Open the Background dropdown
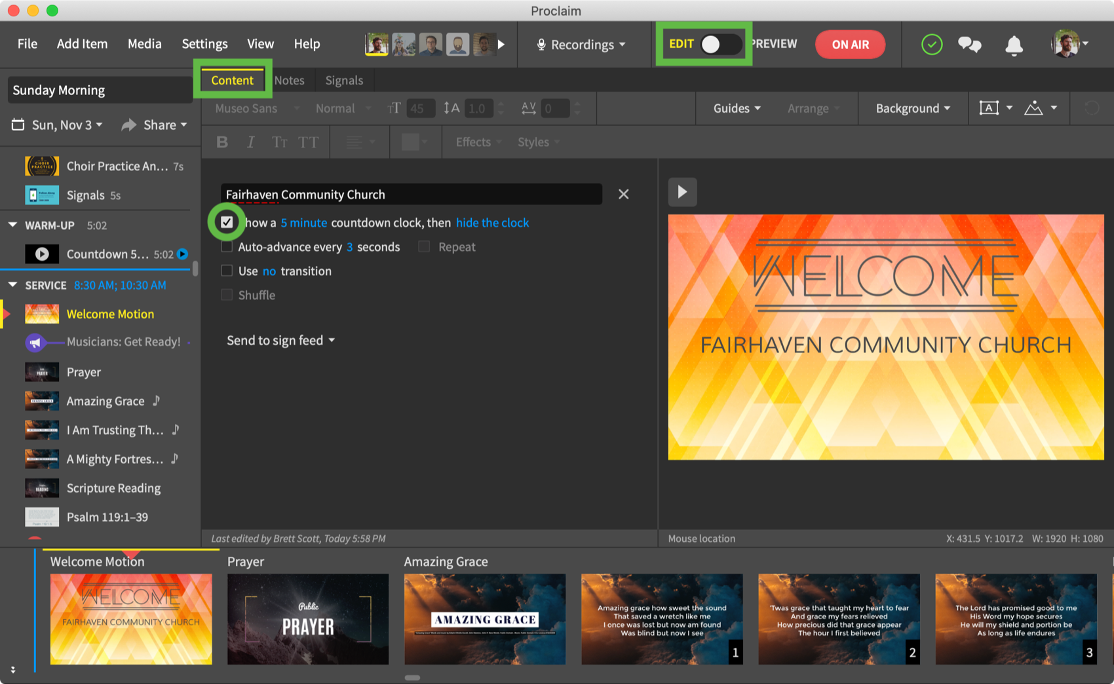 click(913, 108)
